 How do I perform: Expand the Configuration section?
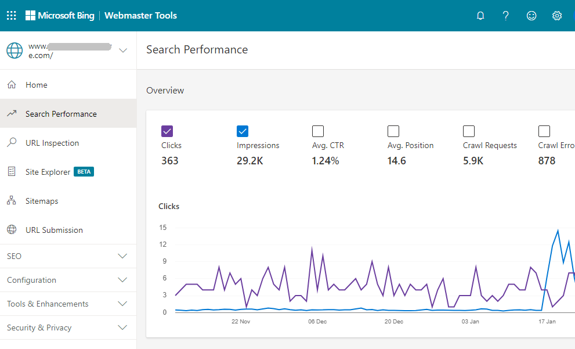(x=68, y=280)
